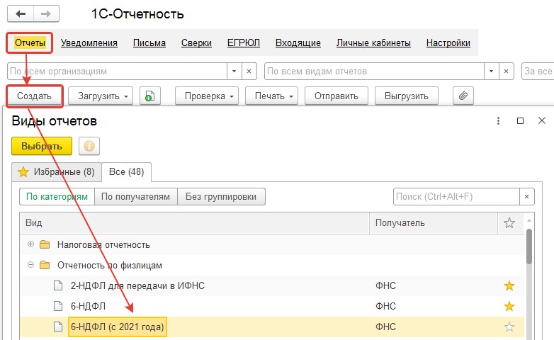Click the Получатель column header
554x340 pixels.
(x=434, y=223)
